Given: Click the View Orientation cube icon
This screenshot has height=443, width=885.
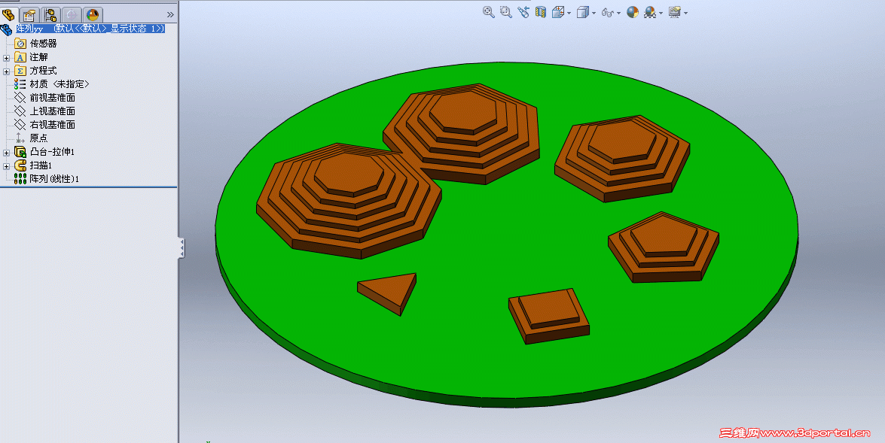Looking at the screenshot, I should 558,12.
